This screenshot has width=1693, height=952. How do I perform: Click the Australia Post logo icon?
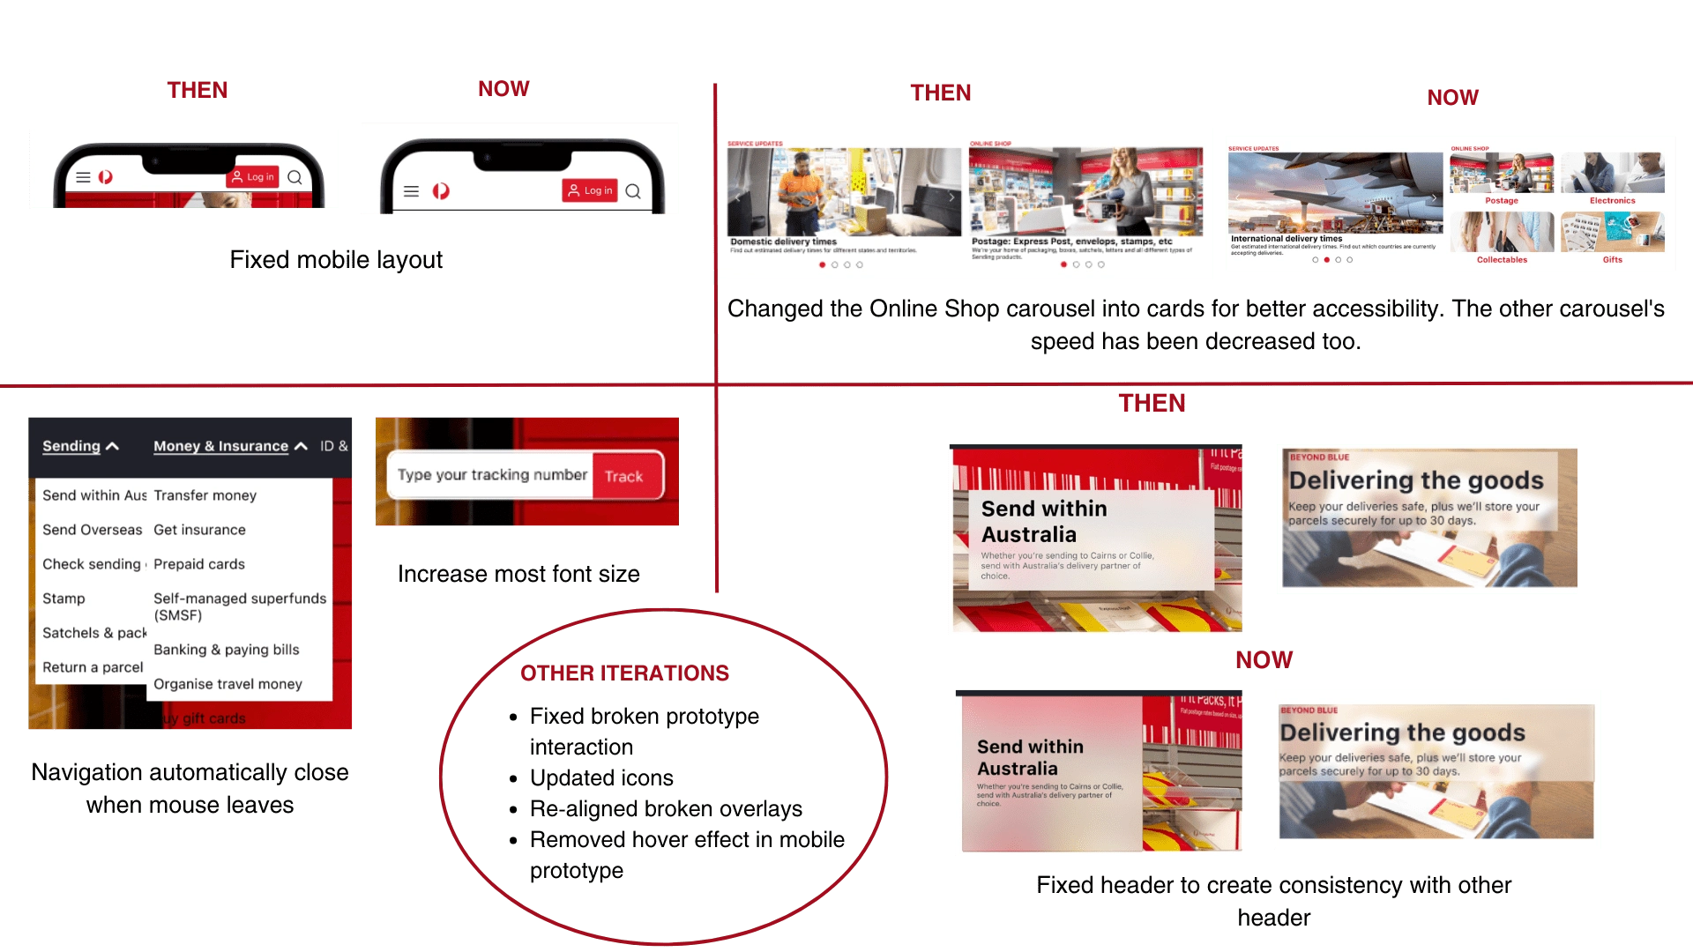pos(446,190)
